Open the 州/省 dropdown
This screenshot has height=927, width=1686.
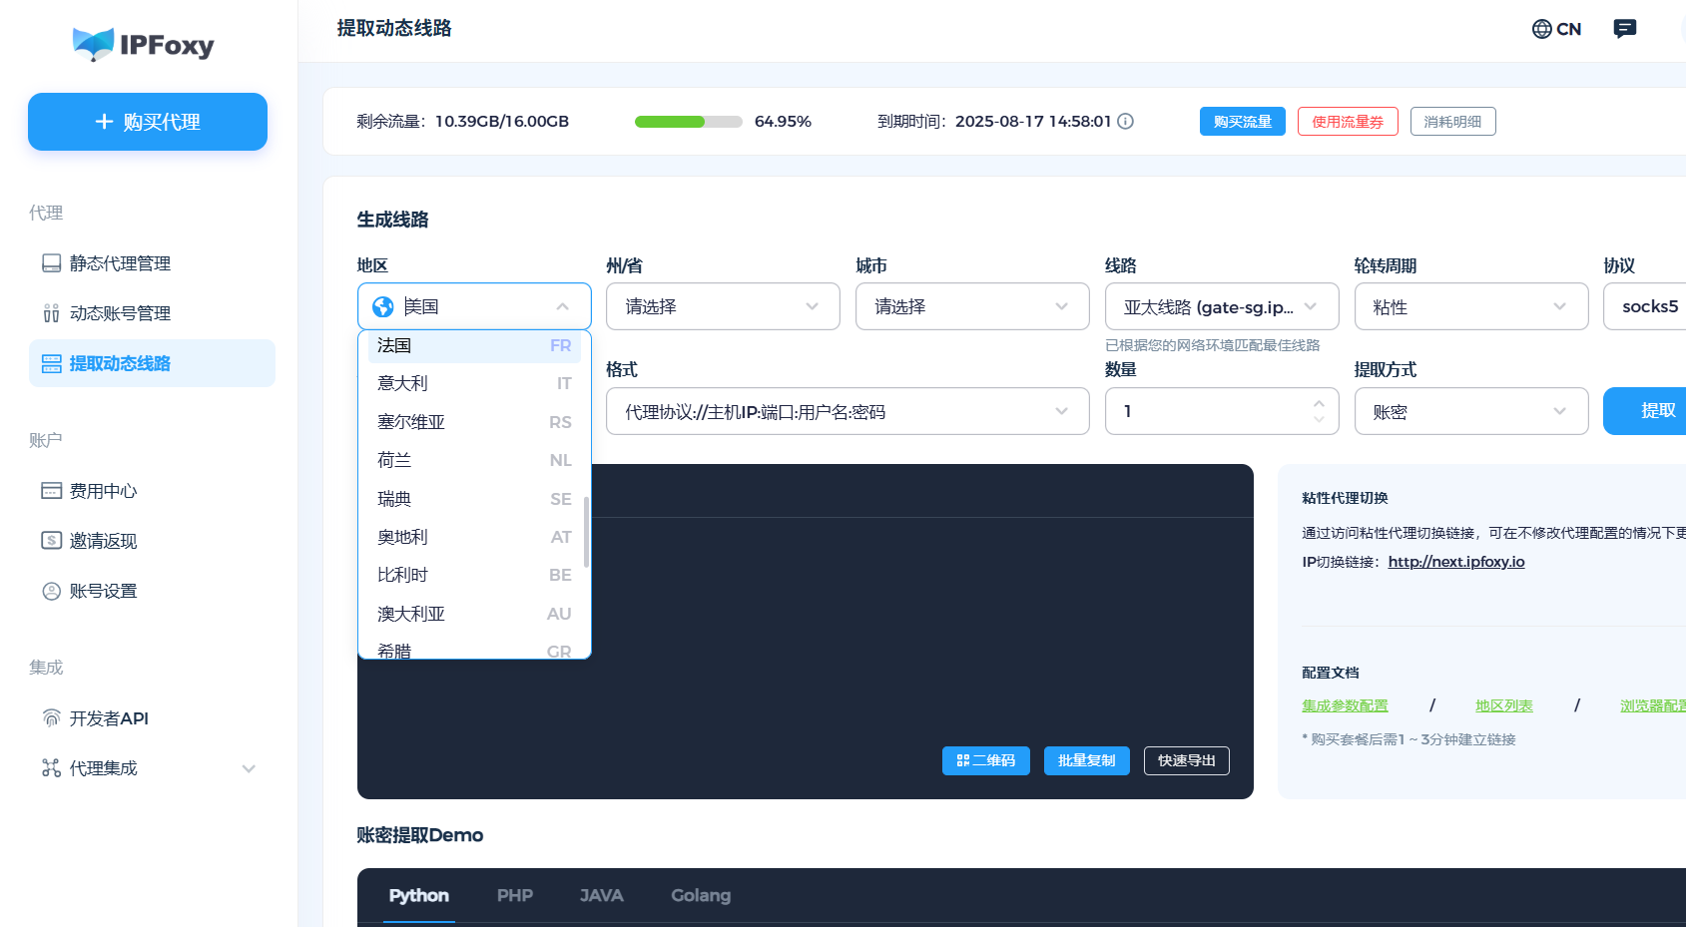pos(723,306)
